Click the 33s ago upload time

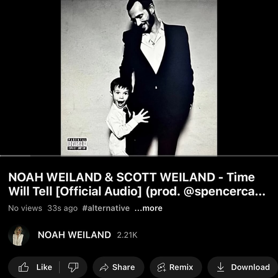pyautogui.click(x=62, y=208)
